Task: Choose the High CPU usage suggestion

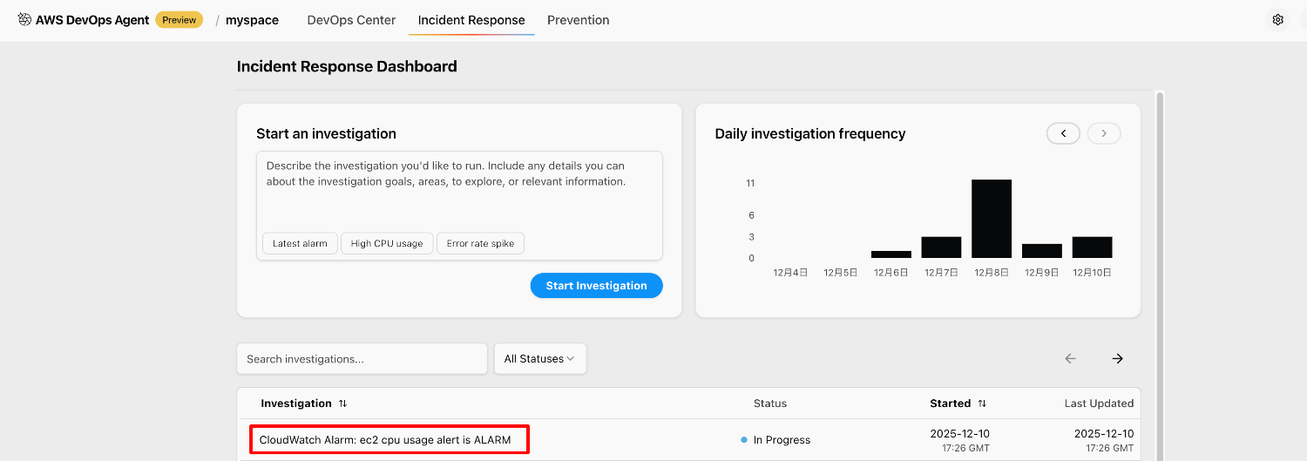Action: [387, 243]
